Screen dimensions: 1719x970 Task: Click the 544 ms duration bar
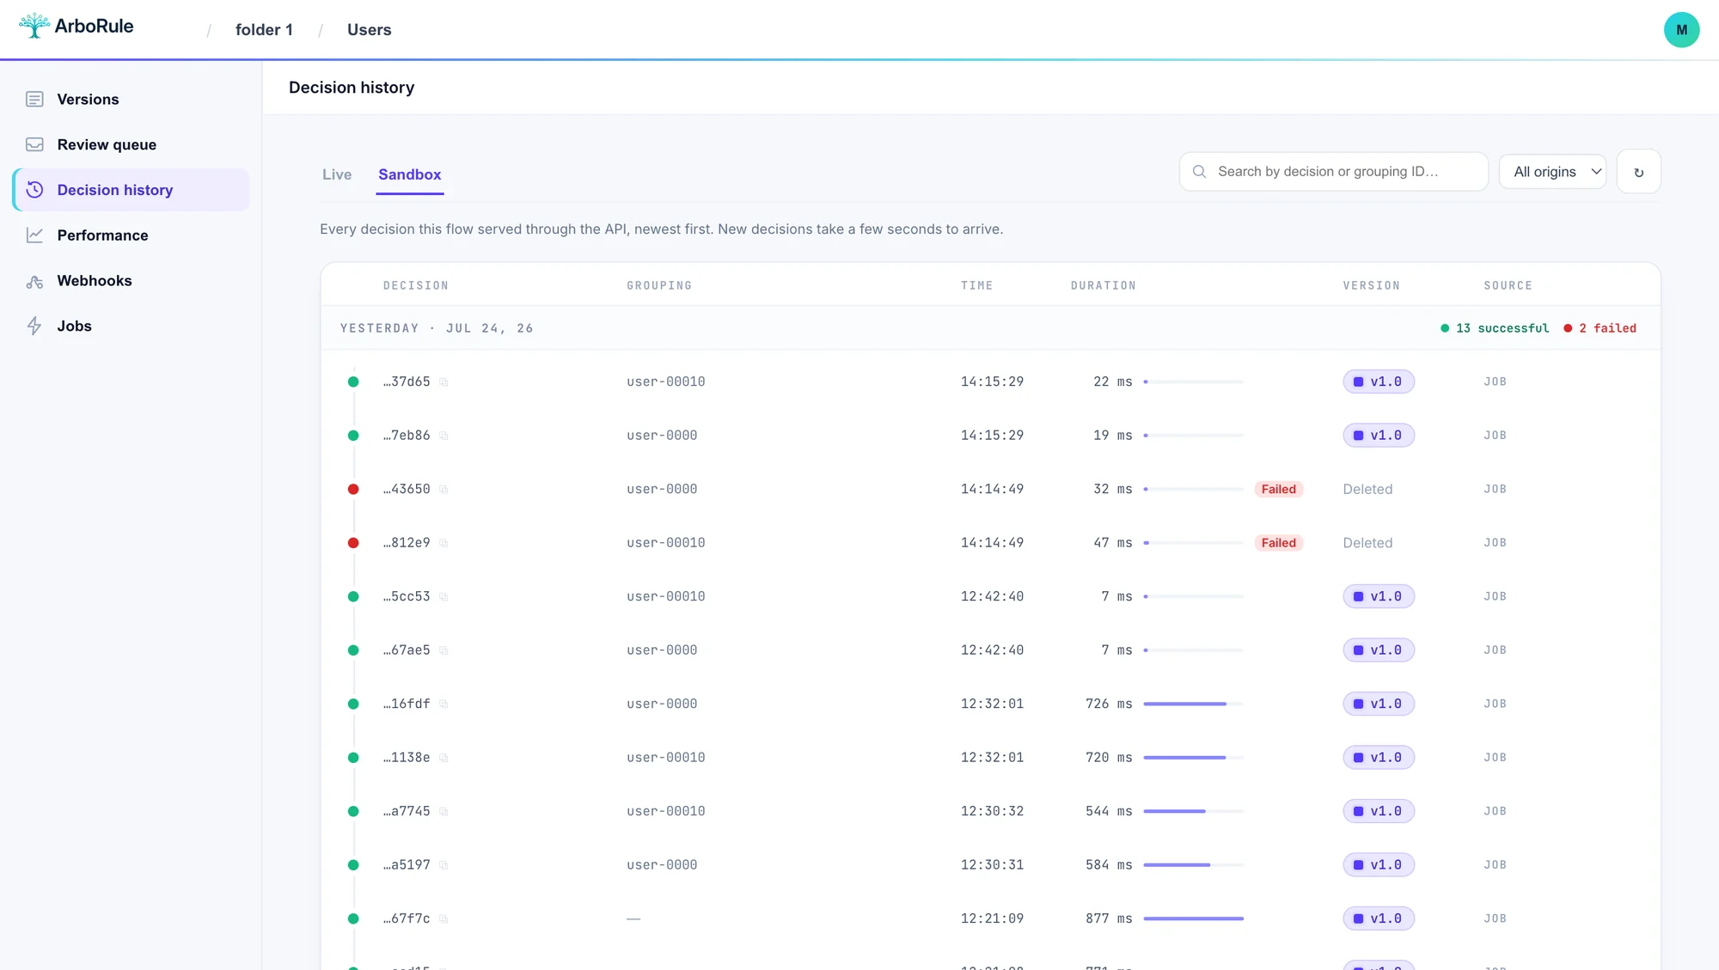[1193, 811]
